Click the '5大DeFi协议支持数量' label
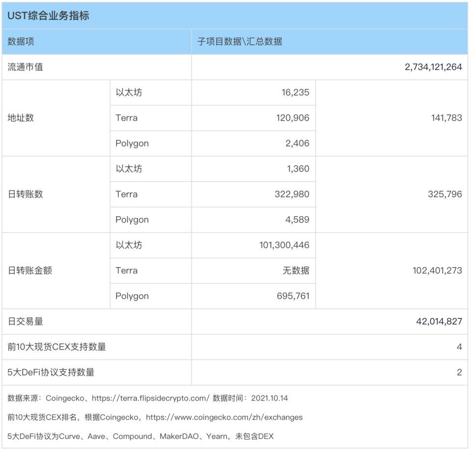 click(x=51, y=373)
